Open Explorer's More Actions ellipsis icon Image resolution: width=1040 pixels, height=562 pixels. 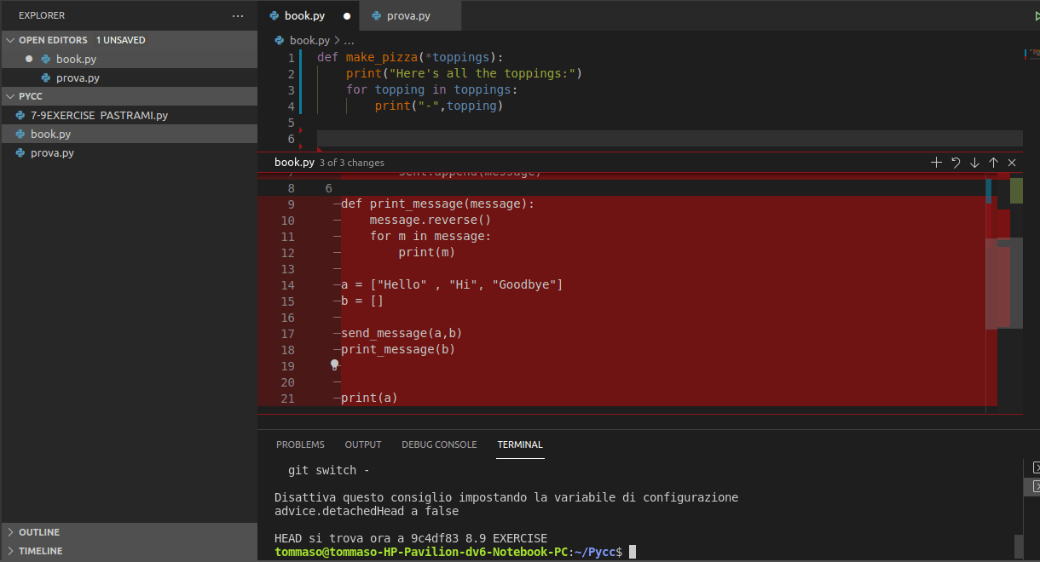237,15
